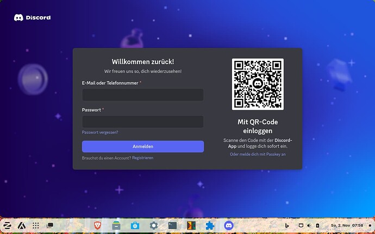375x234 pixels.
Task: Open the app grid launcher icon
Action: (x=36, y=225)
